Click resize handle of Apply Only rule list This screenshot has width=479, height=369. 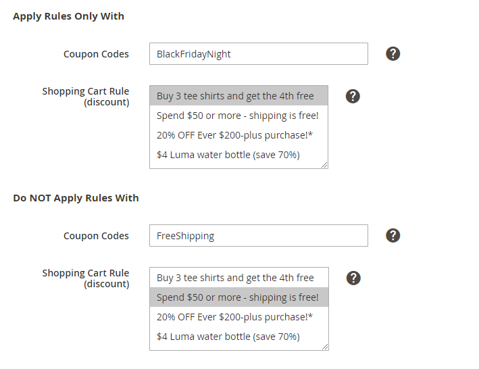point(324,164)
